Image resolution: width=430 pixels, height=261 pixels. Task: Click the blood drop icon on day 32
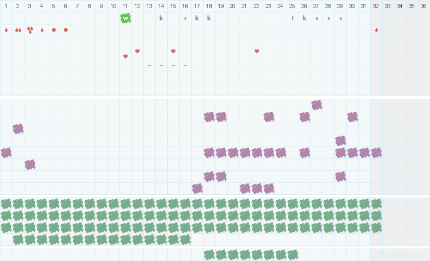[377, 30]
